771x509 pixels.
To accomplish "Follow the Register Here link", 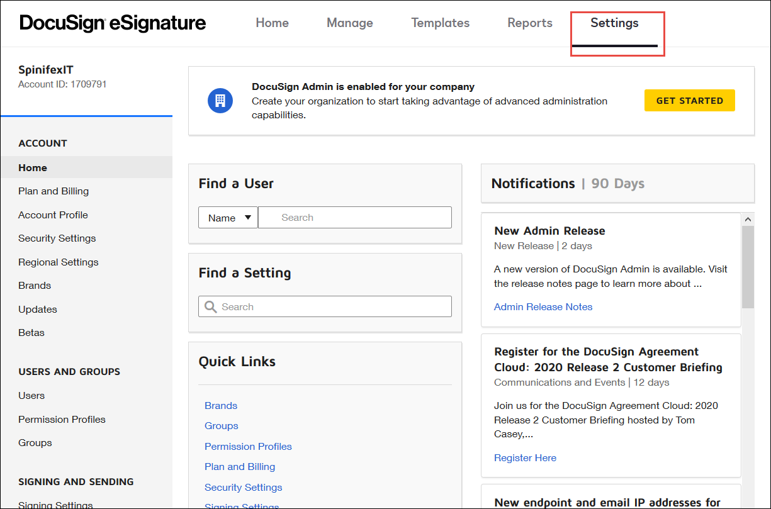I will click(525, 458).
